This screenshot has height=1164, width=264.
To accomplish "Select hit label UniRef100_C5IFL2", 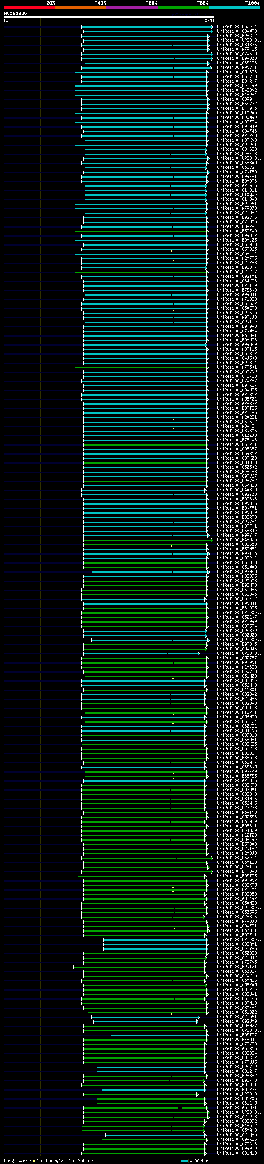I will click(x=237, y=599).
